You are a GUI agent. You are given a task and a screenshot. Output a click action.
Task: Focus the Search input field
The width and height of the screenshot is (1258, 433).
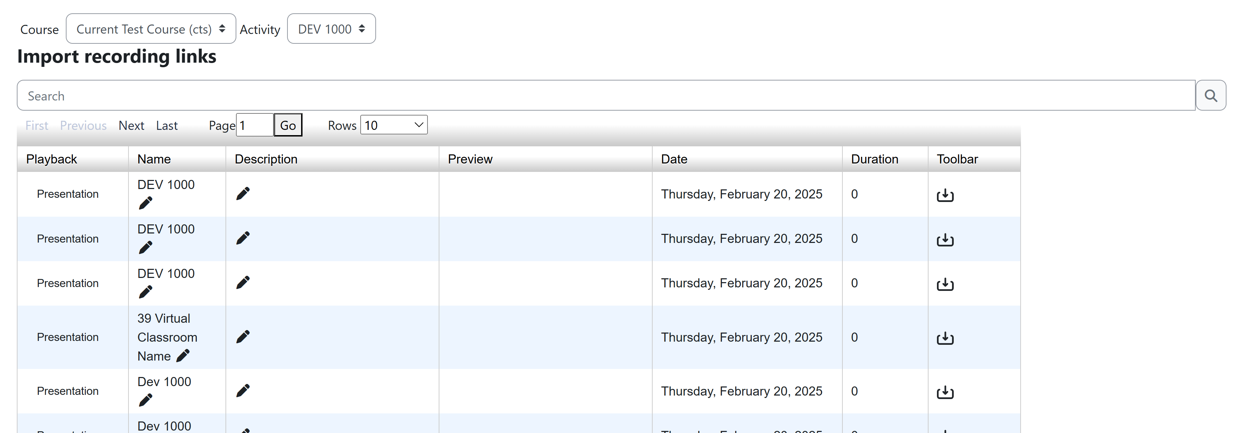tap(606, 95)
